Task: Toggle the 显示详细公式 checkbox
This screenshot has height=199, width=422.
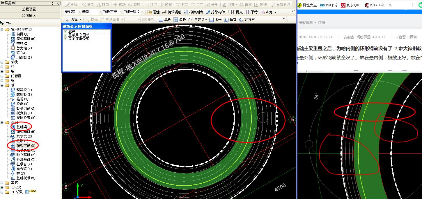Action: tap(65, 38)
